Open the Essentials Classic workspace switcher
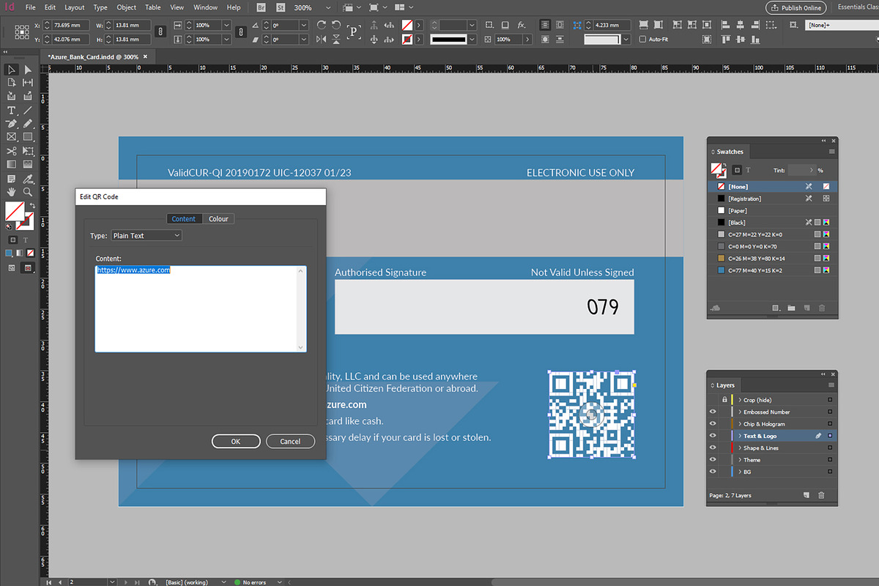This screenshot has height=586, width=879. (x=858, y=7)
